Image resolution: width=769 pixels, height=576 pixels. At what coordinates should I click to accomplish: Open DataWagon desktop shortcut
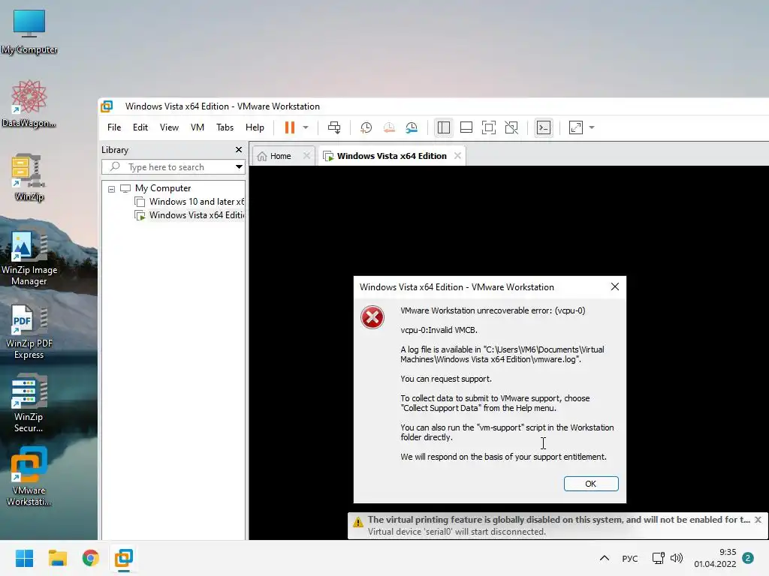29,103
